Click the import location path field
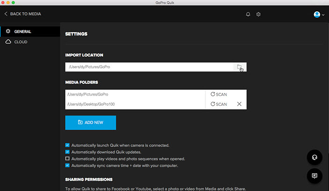 point(149,67)
